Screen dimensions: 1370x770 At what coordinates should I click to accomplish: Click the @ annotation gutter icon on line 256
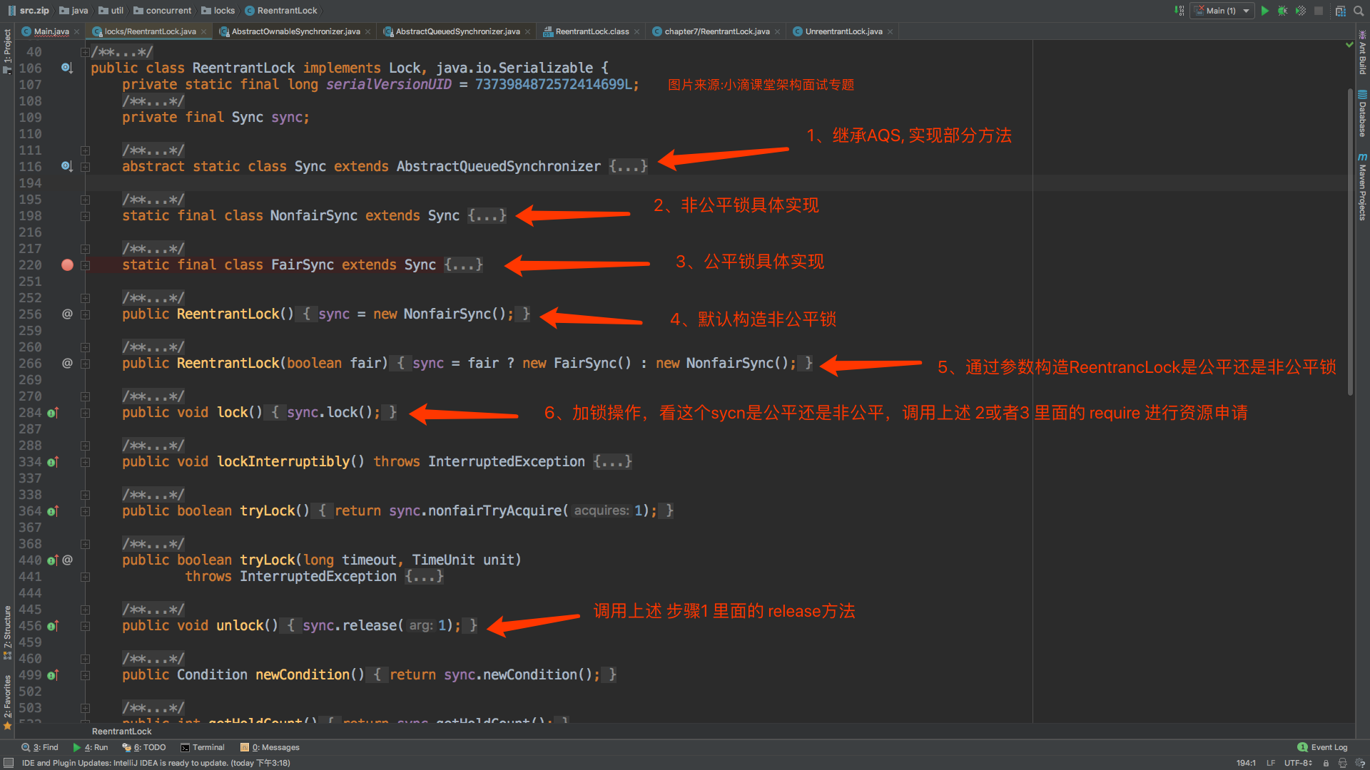coord(67,314)
